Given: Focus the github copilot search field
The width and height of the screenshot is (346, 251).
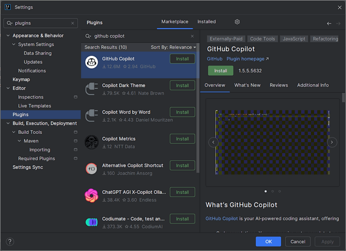Looking at the screenshot, I should click(140, 36).
